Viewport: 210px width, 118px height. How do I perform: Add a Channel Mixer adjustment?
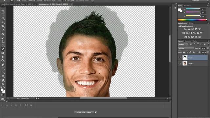click(x=198, y=33)
